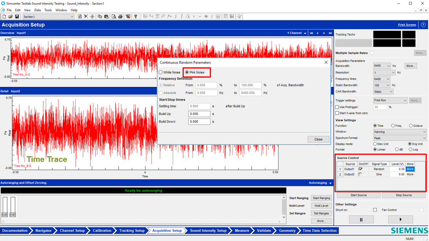Click the Build Down time input field

pos(199,121)
